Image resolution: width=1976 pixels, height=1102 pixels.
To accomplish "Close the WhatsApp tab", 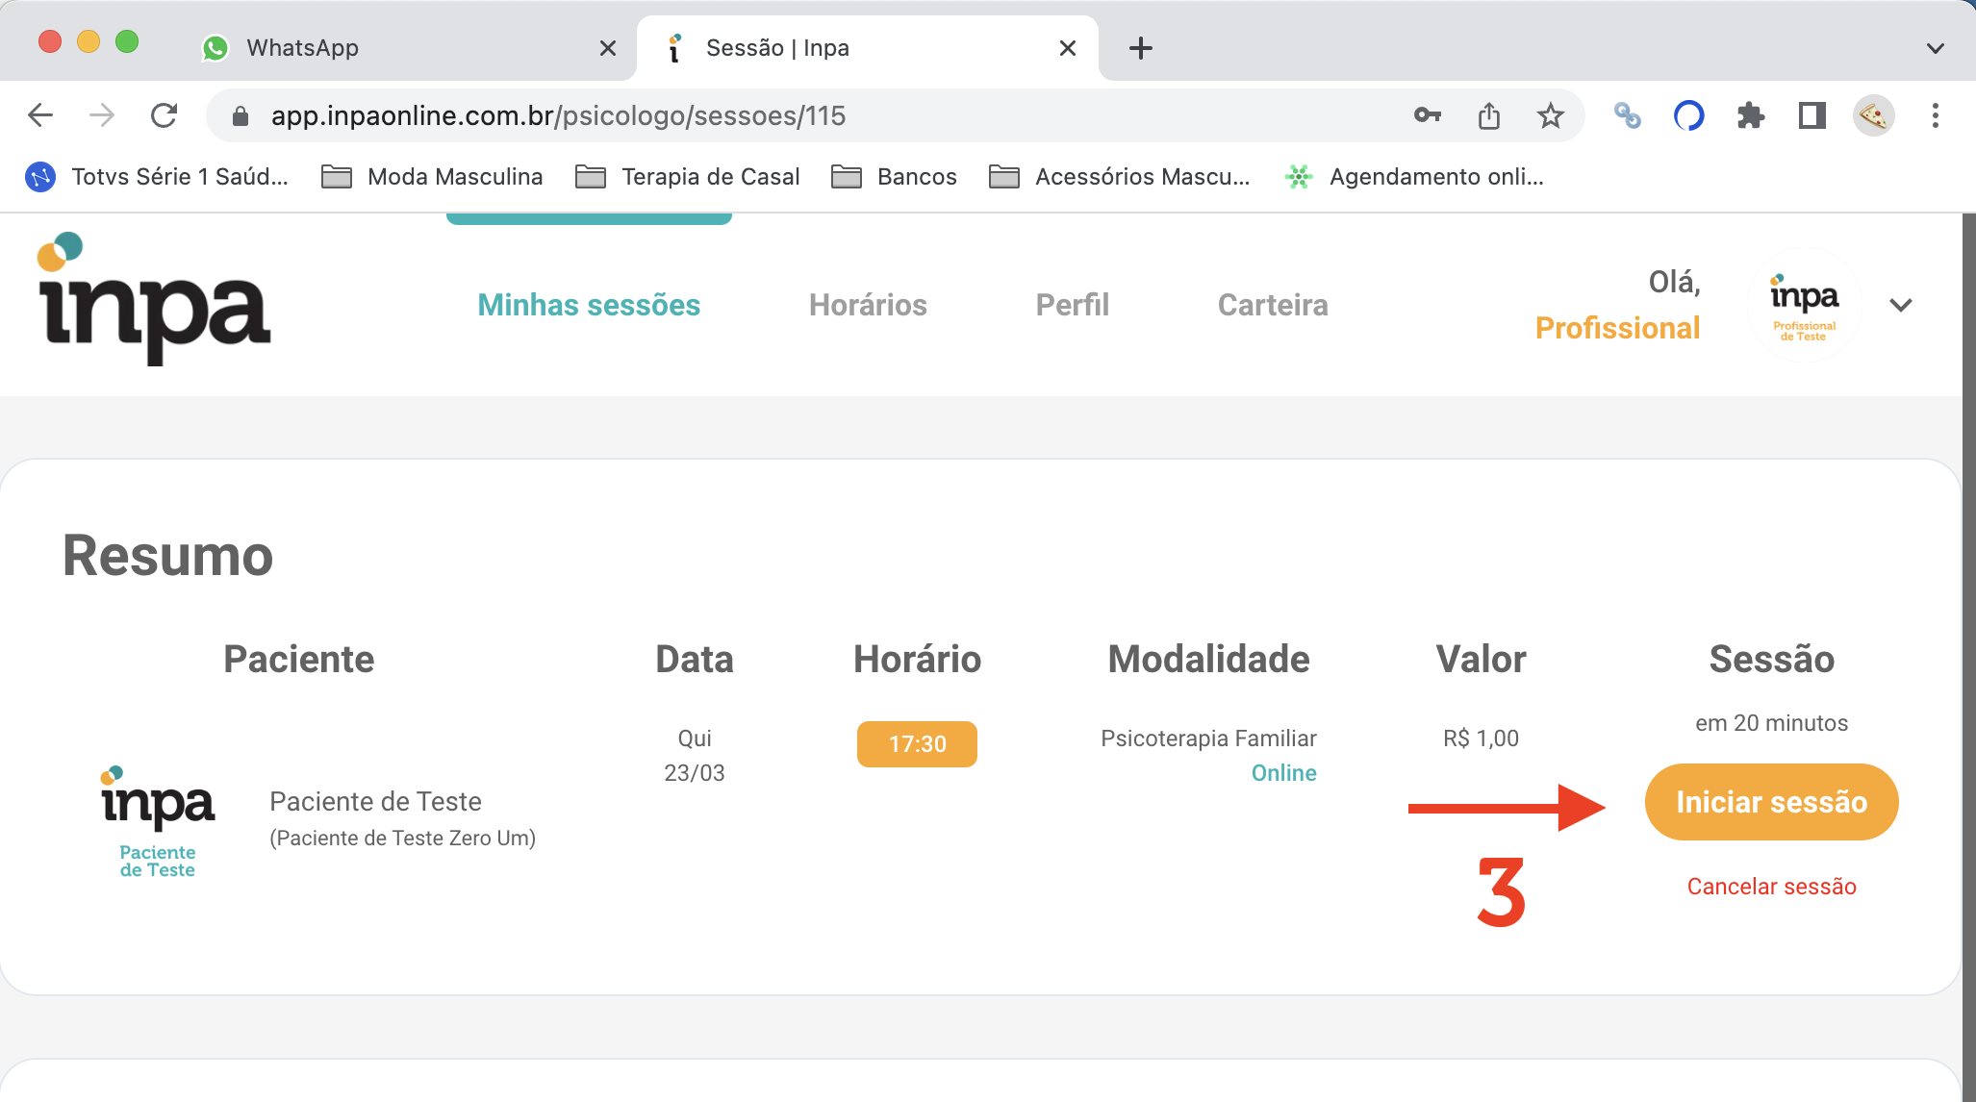I will click(x=608, y=48).
